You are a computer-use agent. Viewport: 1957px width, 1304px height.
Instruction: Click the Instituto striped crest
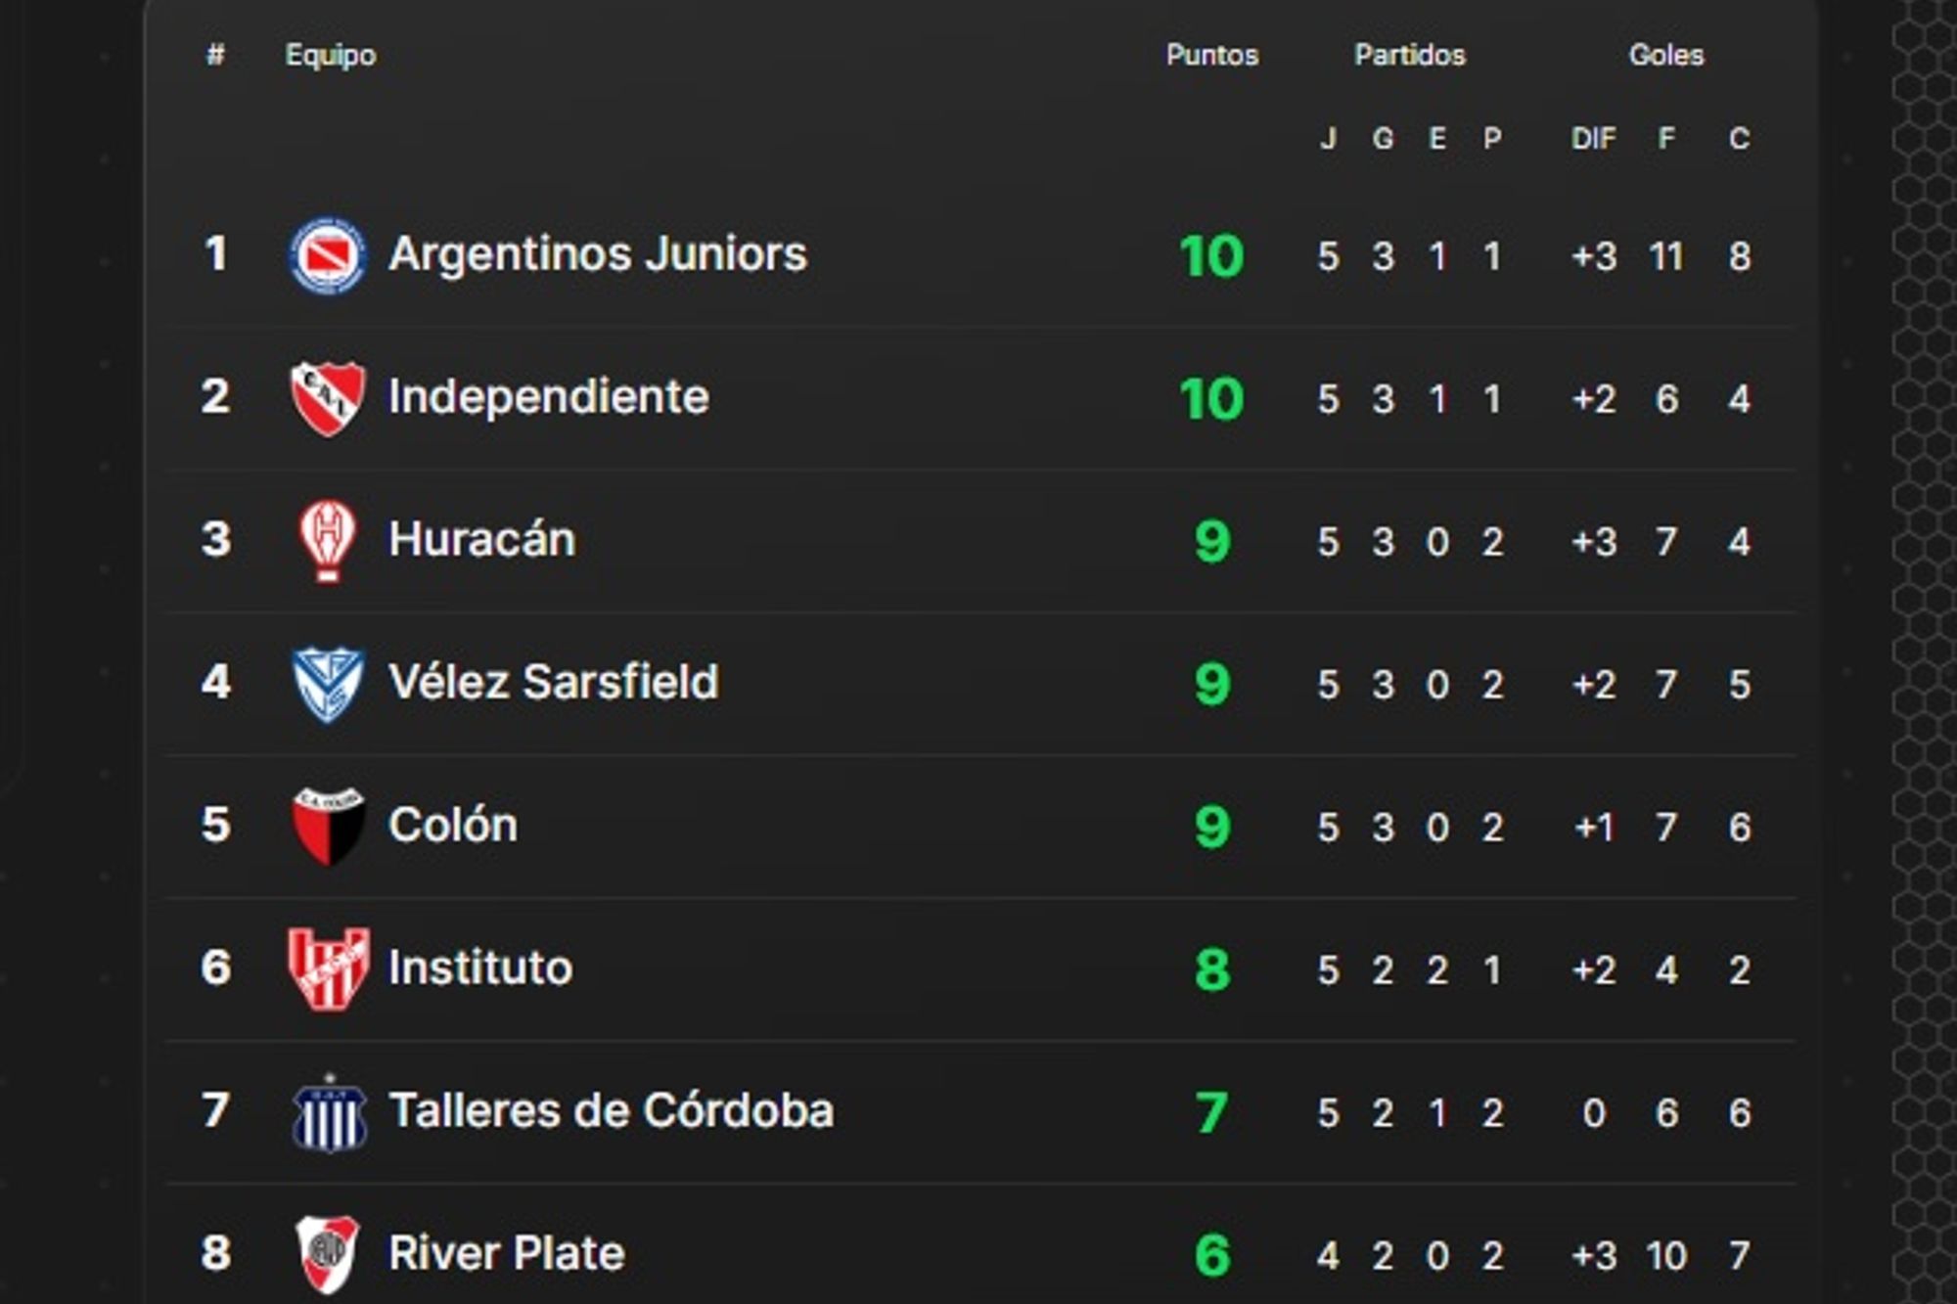pyautogui.click(x=328, y=968)
